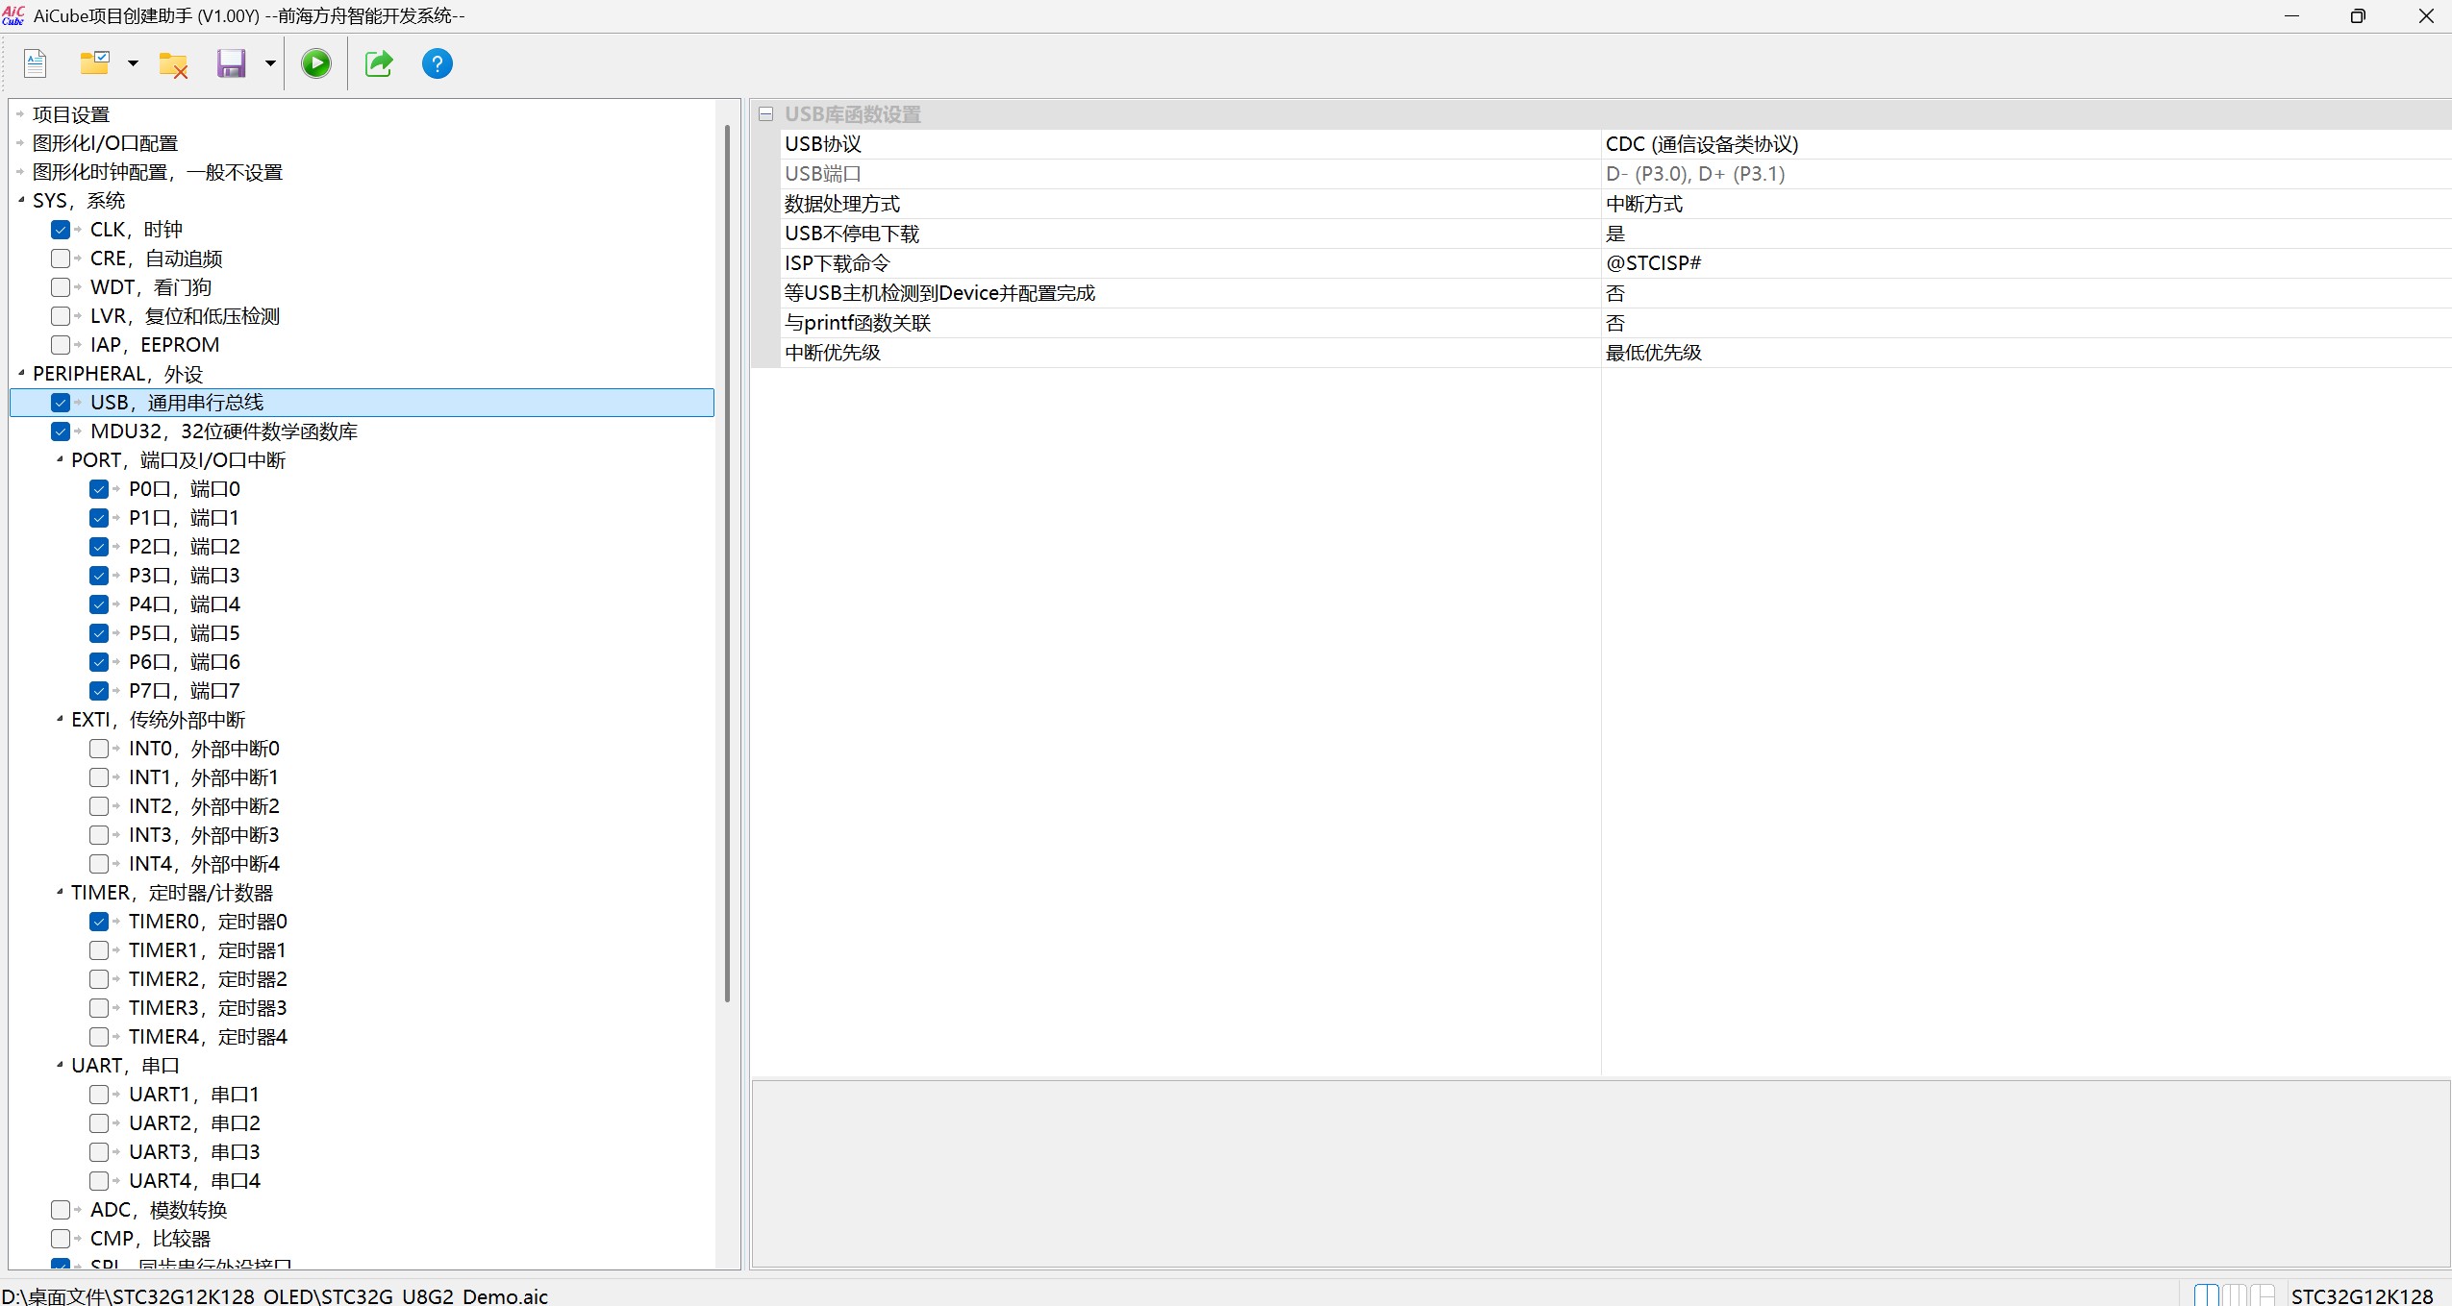Select the 图形化I/O口配置 tree item
Viewport: 2452px width, 1306px height.
[x=105, y=143]
